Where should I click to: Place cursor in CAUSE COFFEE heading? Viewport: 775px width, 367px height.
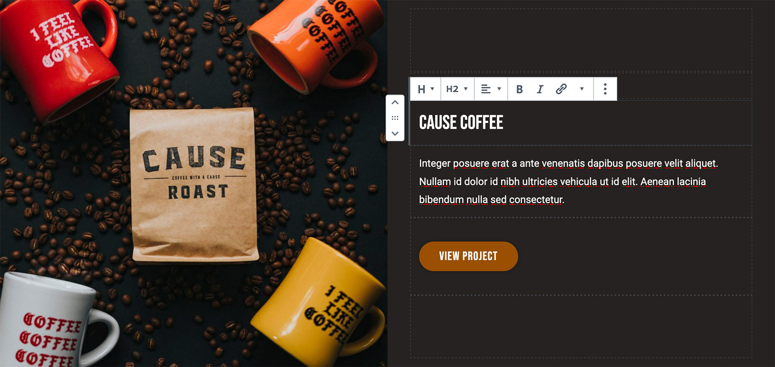[461, 123]
